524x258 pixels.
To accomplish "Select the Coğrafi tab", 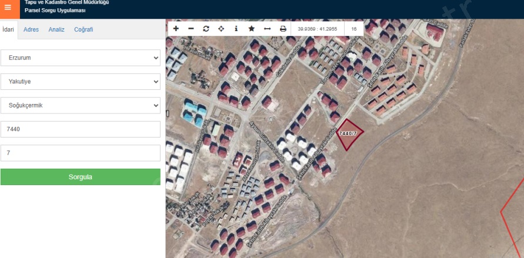I will [84, 29].
